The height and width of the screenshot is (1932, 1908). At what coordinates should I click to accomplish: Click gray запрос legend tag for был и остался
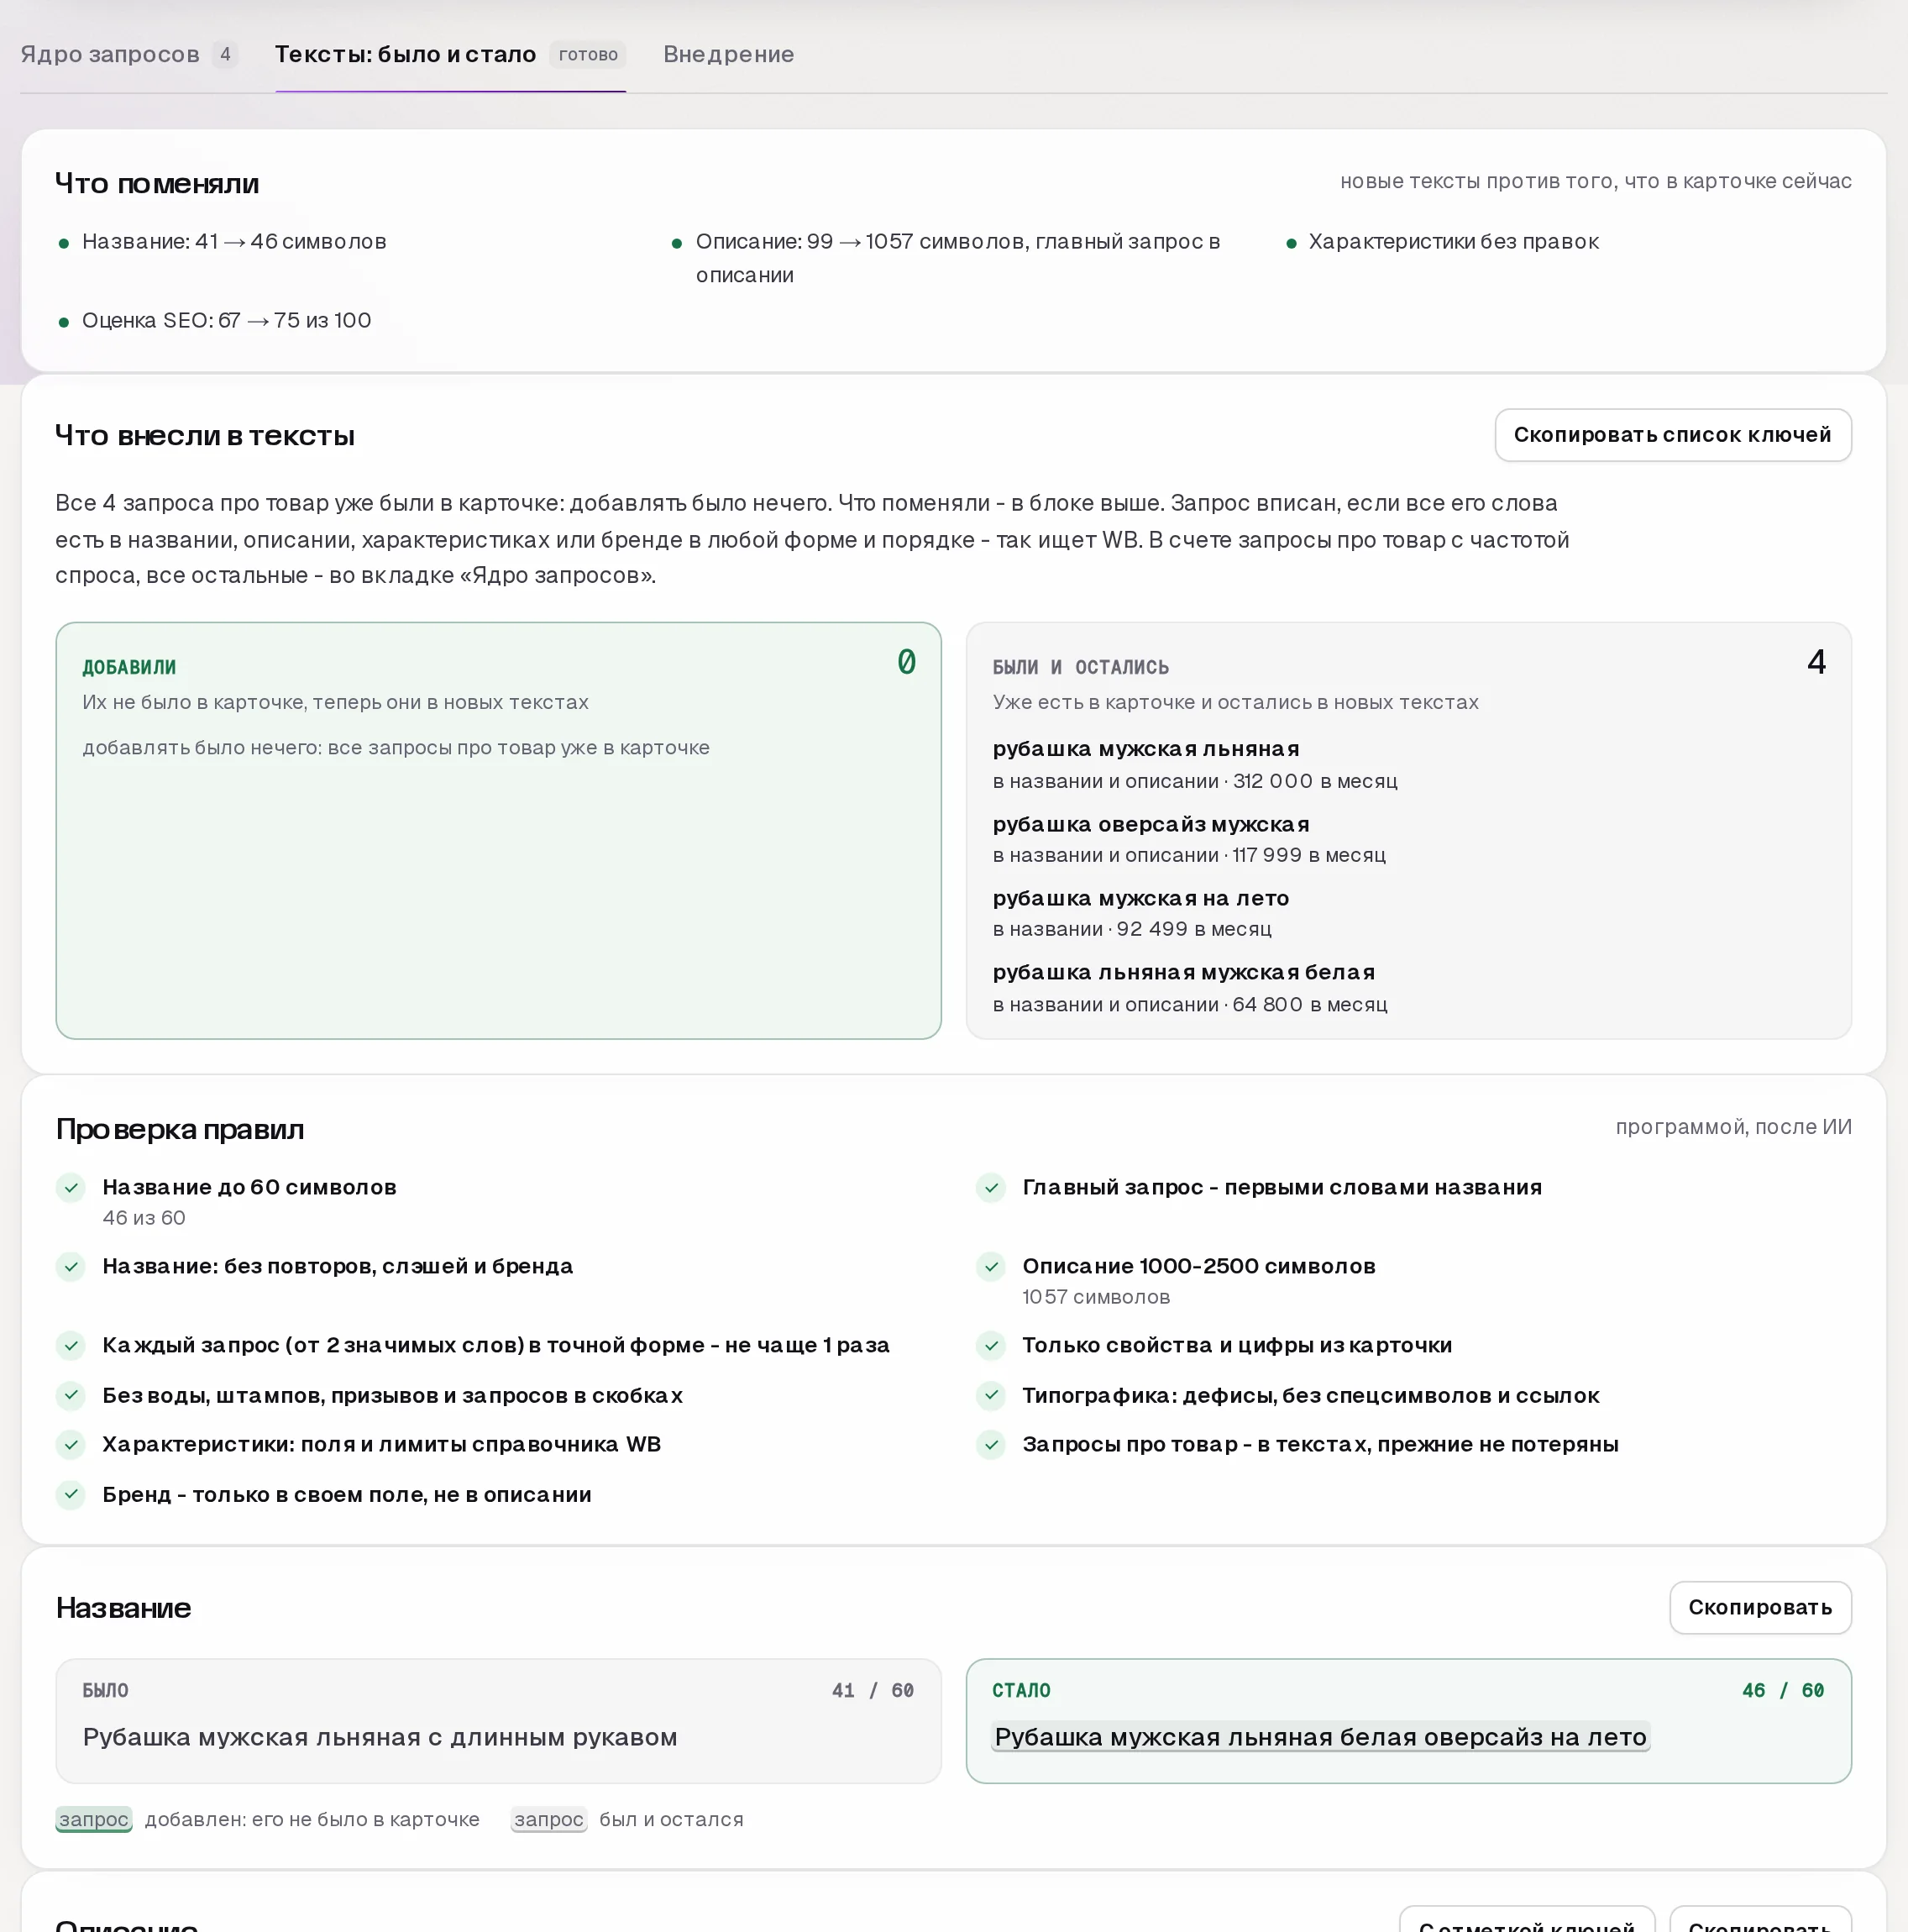coord(549,1819)
